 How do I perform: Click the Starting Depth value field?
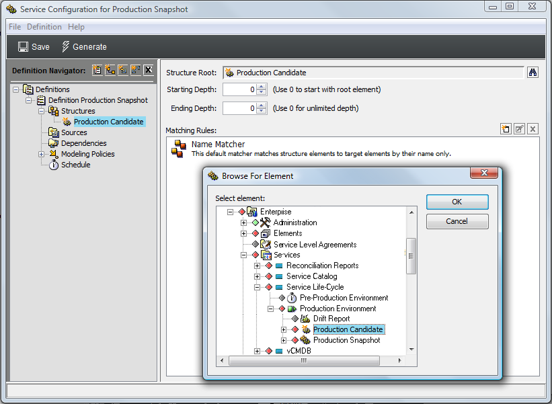pos(239,89)
